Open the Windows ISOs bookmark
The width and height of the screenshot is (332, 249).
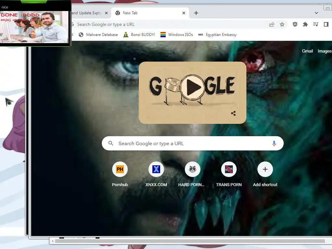pyautogui.click(x=177, y=35)
